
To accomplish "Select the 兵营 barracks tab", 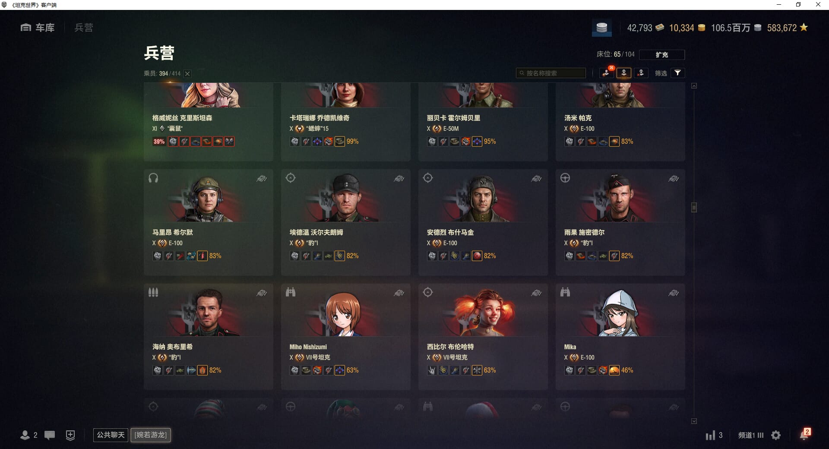I will (x=84, y=28).
